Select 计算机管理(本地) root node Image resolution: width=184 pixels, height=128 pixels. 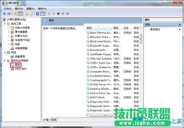[17, 20]
